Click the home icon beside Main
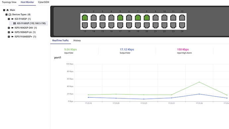The height and width of the screenshot is (129, 229). 8,10
